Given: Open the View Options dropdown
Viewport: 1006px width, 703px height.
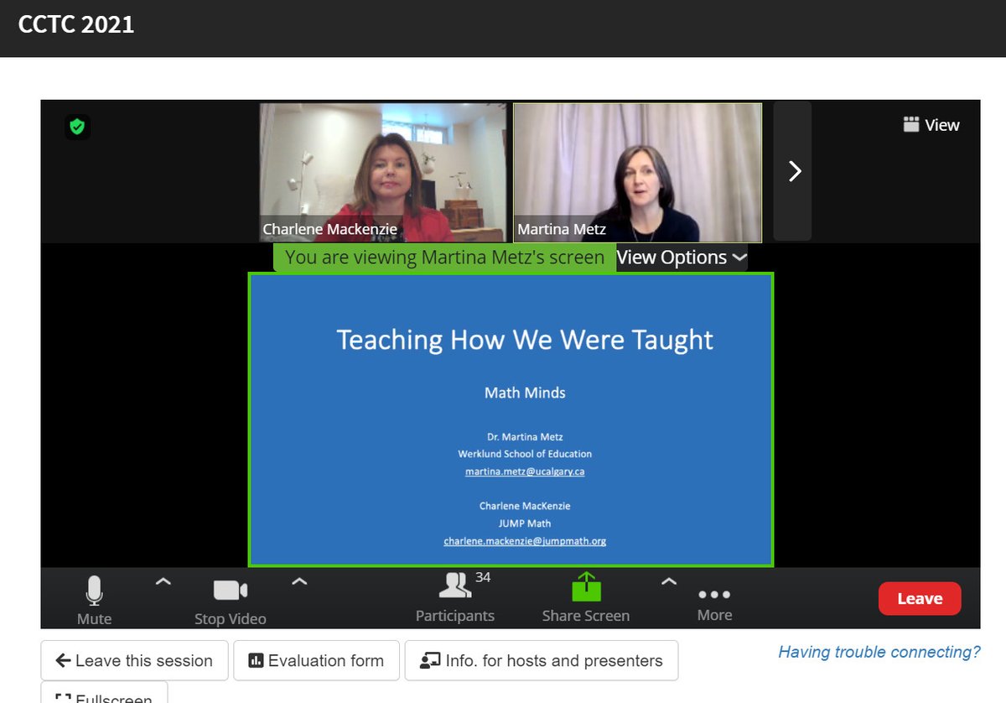Looking at the screenshot, I should (681, 257).
